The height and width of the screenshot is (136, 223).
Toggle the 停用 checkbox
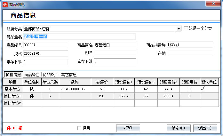point(80,128)
